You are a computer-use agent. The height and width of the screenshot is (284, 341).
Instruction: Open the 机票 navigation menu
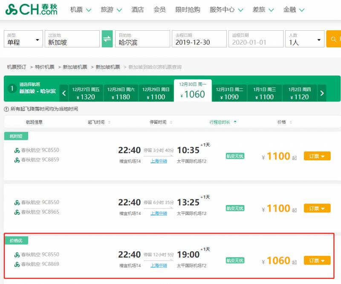[x=81, y=9]
